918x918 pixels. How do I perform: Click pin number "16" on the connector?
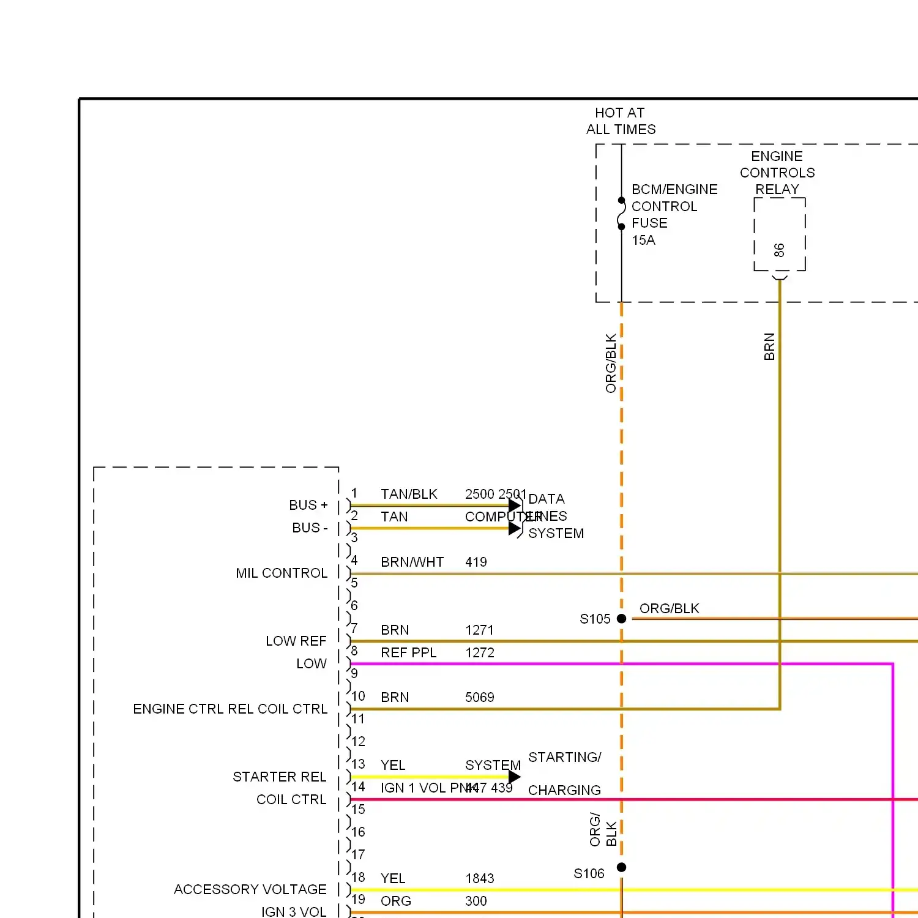(358, 832)
